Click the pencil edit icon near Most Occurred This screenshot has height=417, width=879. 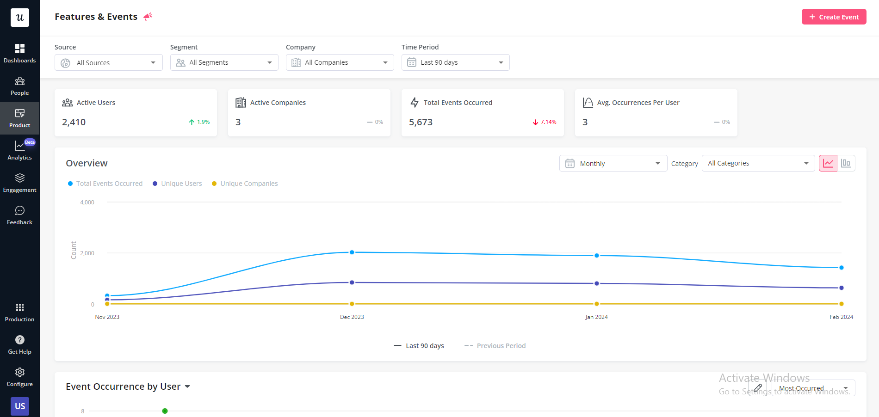(758, 388)
